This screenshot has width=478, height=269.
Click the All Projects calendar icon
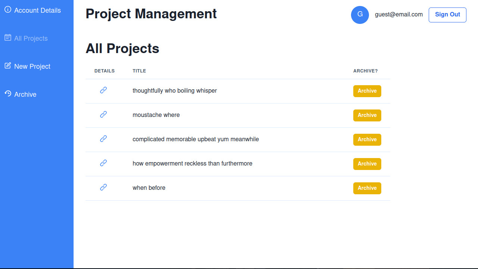tap(8, 38)
